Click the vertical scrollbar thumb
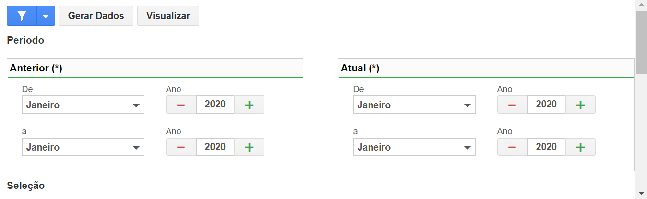This screenshot has height=199, width=647. point(642,42)
